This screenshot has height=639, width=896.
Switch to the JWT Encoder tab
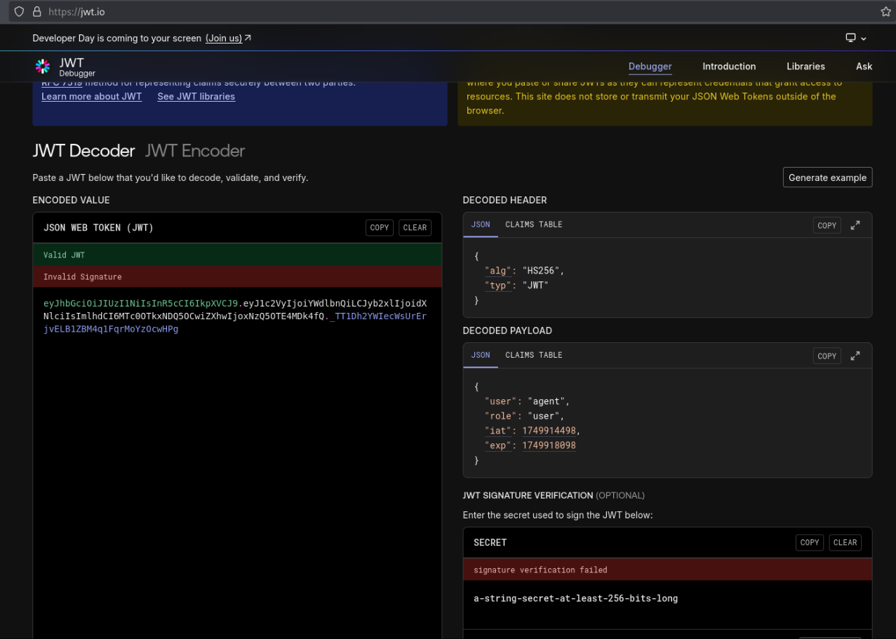[x=195, y=151]
